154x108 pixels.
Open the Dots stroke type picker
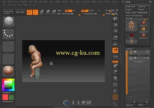[x=8, y=34]
